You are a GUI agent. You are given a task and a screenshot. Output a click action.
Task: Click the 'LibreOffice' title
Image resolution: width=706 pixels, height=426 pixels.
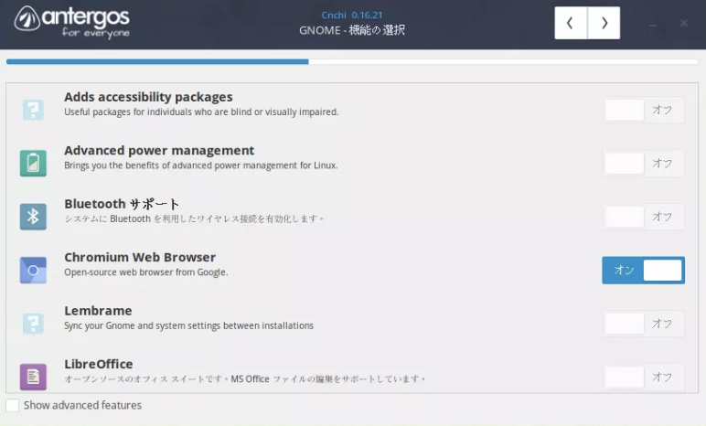[98, 364]
